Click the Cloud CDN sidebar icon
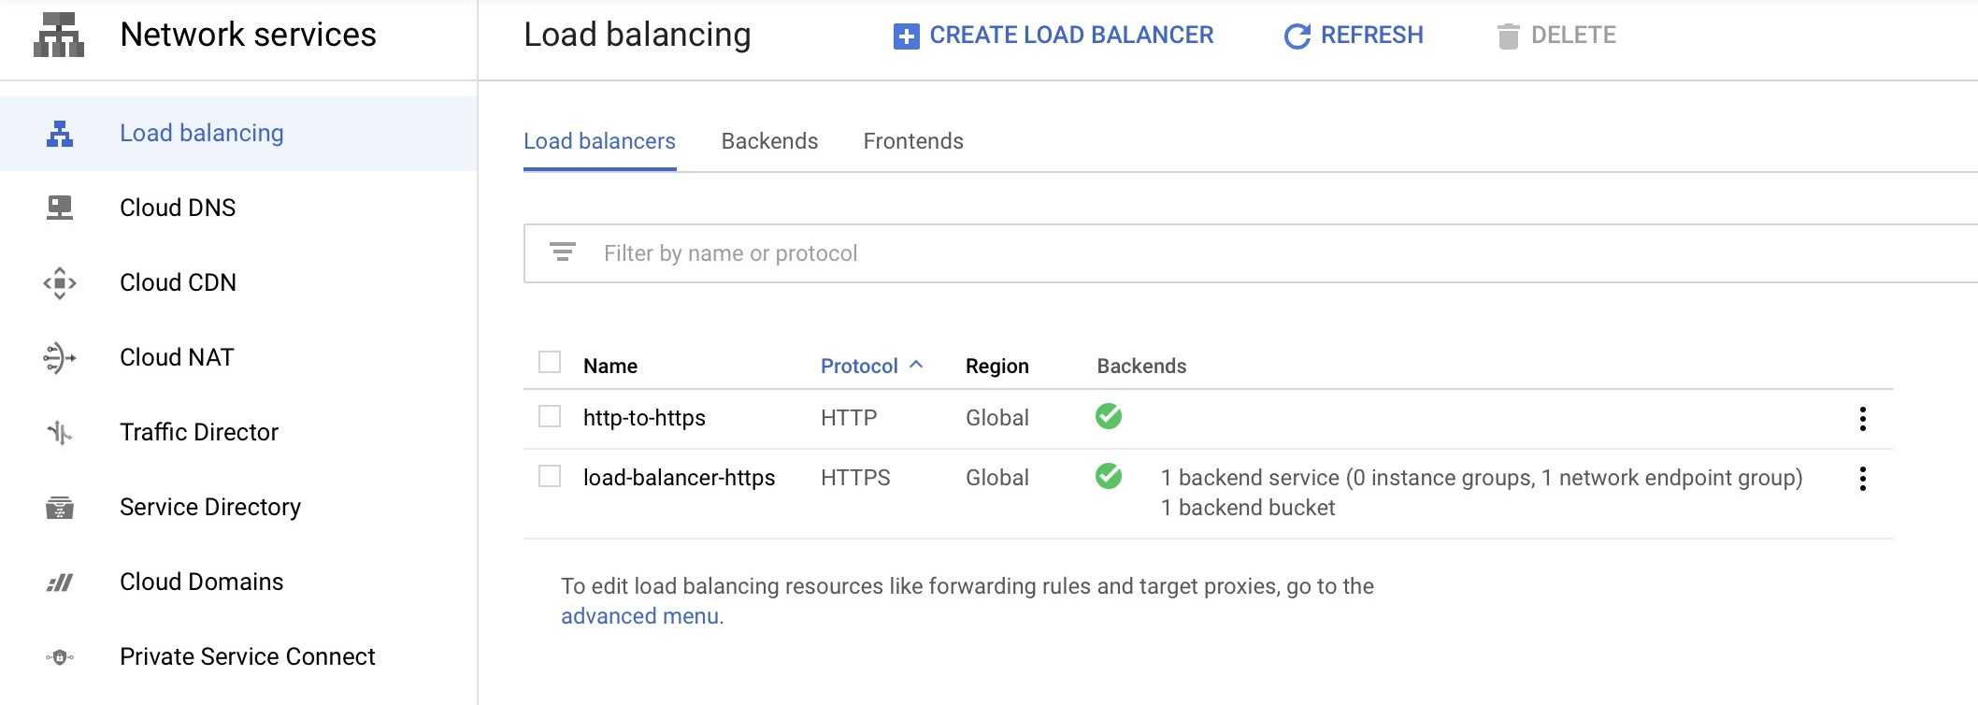The height and width of the screenshot is (705, 1978). pos(60,282)
